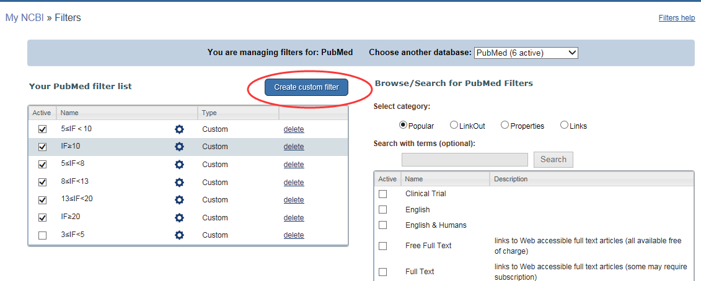Select the Links category radio button
Screen dimensions: 701x281
pyautogui.click(x=564, y=125)
